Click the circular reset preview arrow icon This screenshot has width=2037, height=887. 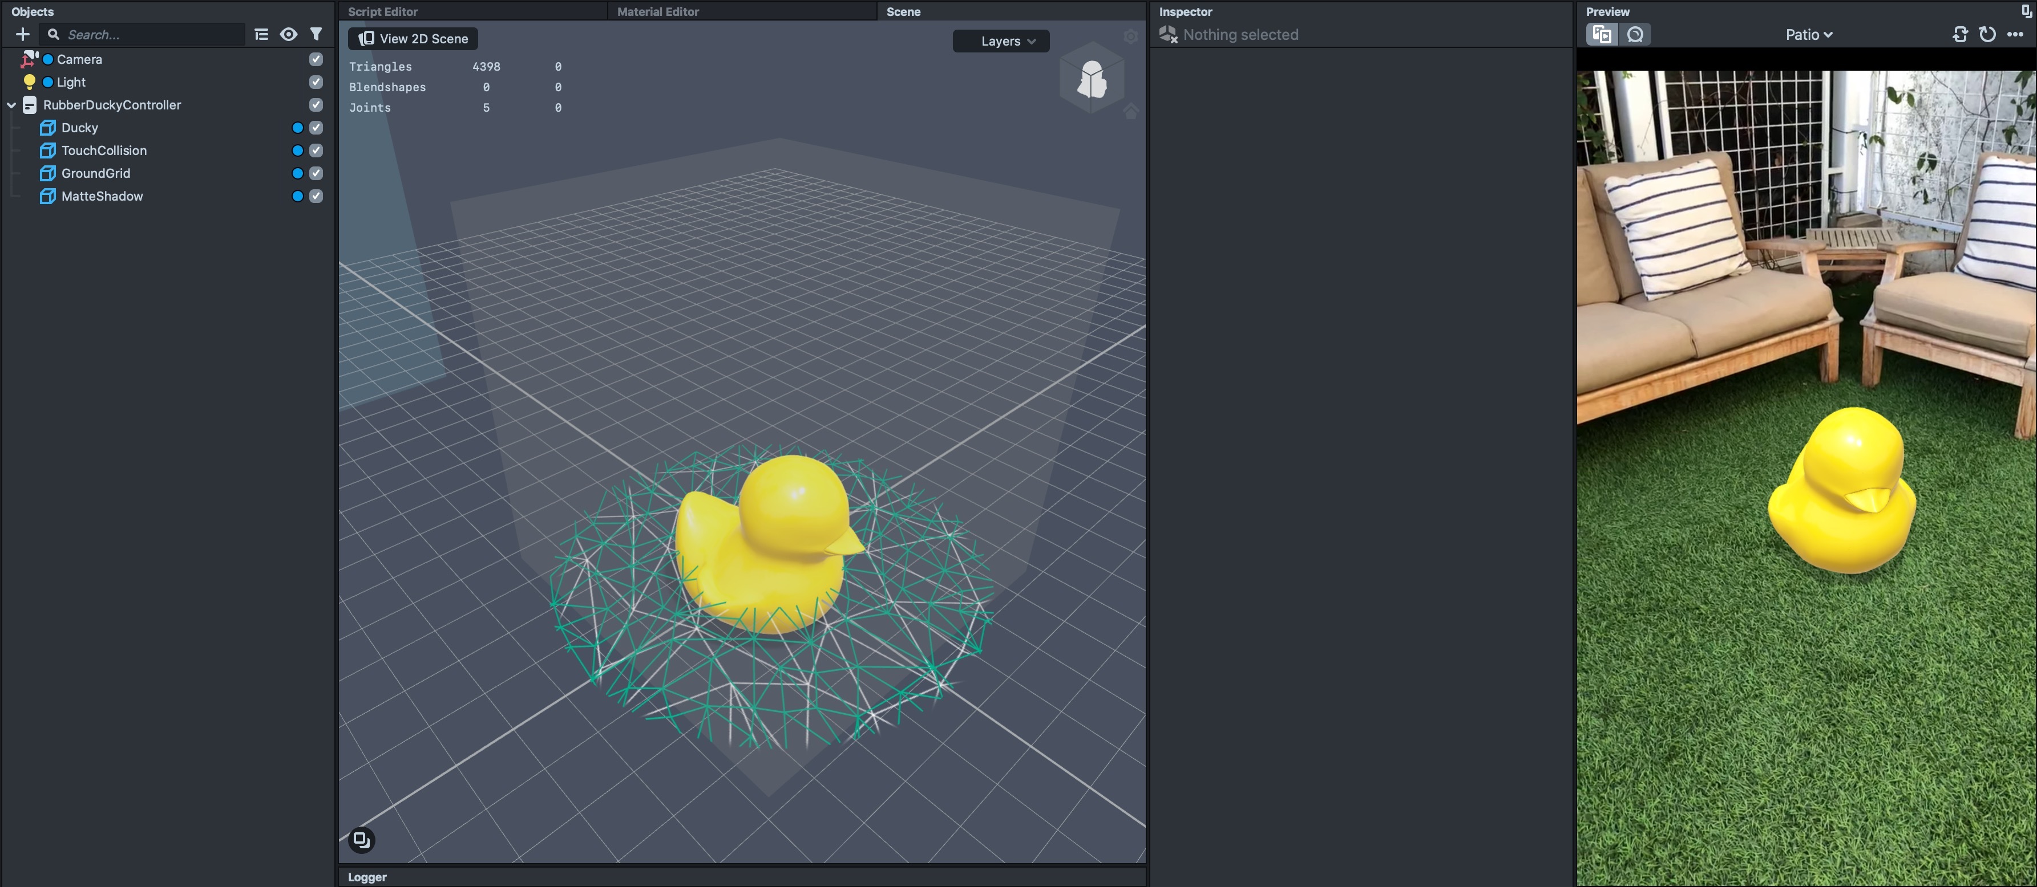(x=1987, y=35)
